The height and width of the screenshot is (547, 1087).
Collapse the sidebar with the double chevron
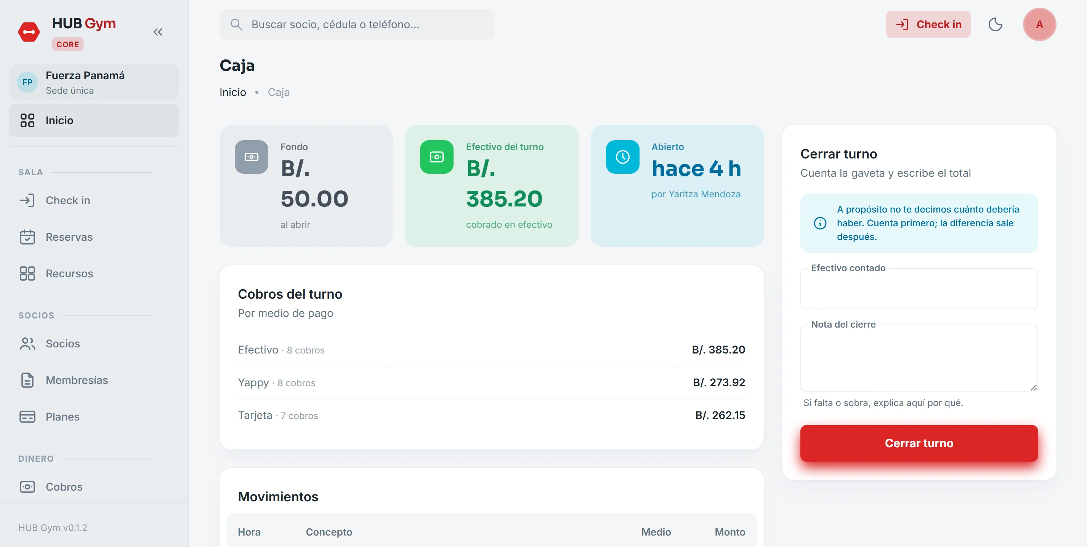coord(158,32)
